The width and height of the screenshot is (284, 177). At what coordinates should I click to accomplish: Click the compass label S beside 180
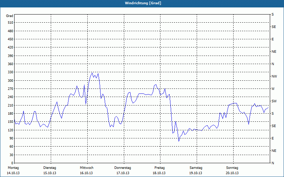pyautogui.click(x=273, y=114)
